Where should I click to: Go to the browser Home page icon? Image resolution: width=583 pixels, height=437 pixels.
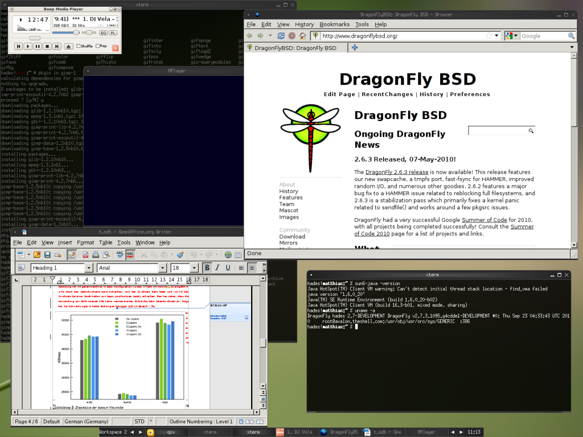[303, 36]
